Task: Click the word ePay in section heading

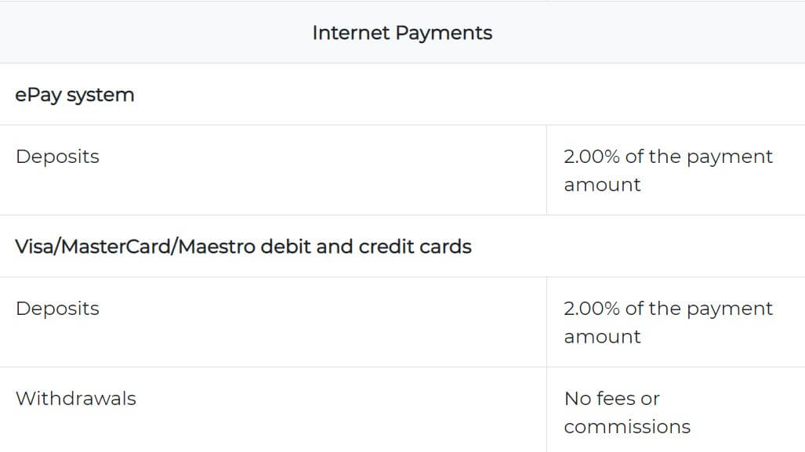Action: pyautogui.click(x=38, y=96)
